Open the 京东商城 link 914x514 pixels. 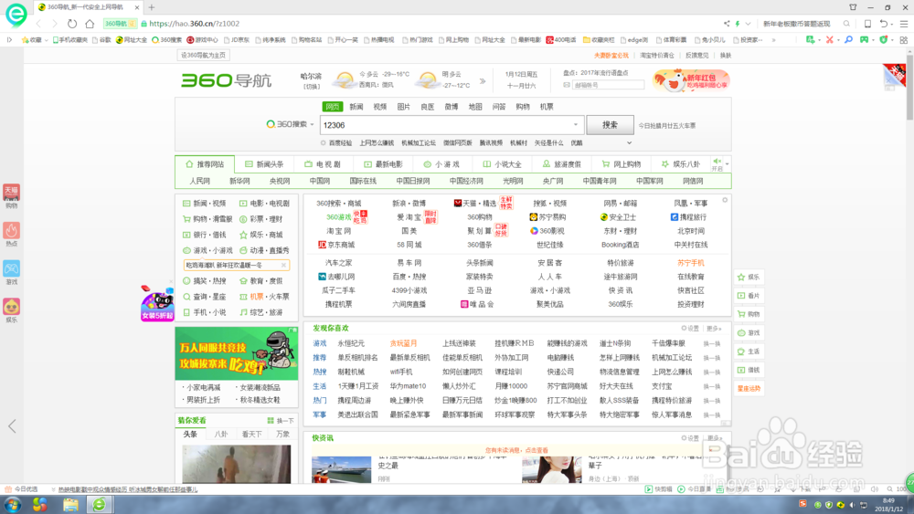tap(336, 245)
